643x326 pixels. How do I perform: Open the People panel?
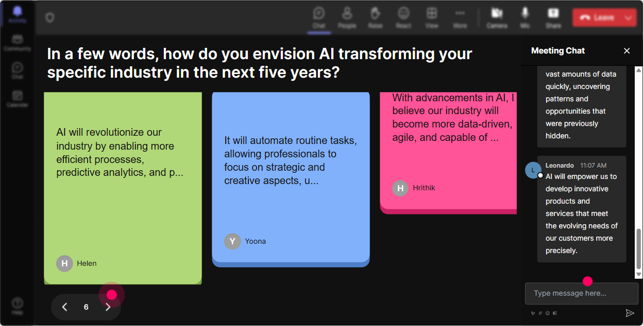coord(347,17)
